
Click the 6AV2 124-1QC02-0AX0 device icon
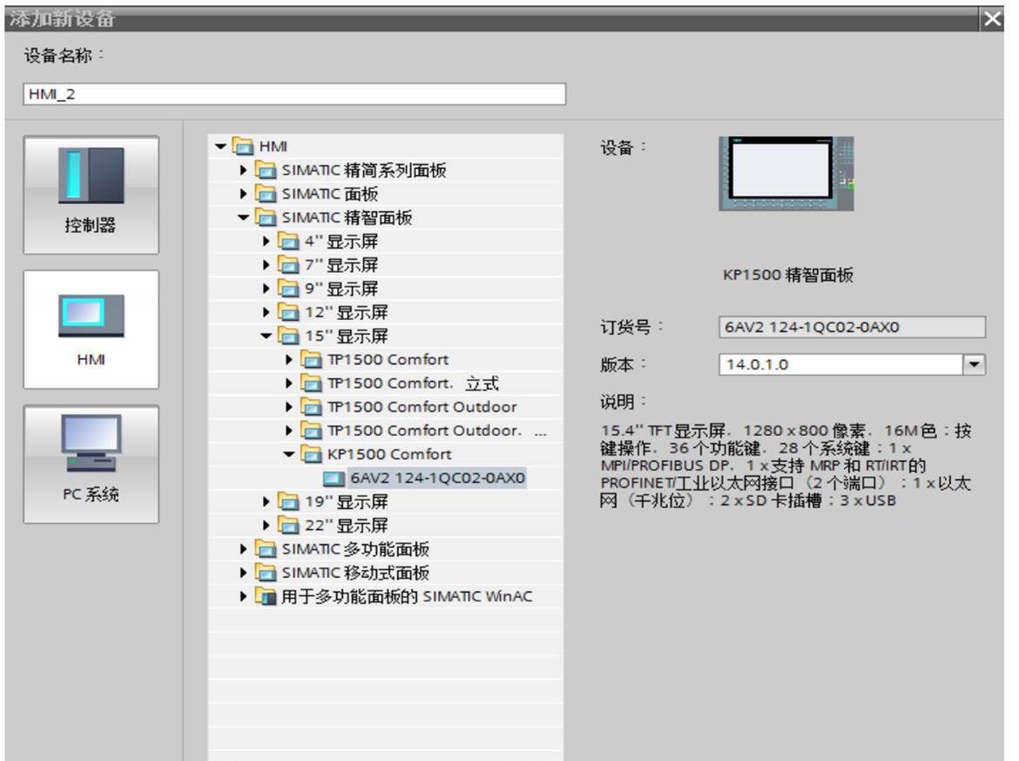(x=334, y=478)
